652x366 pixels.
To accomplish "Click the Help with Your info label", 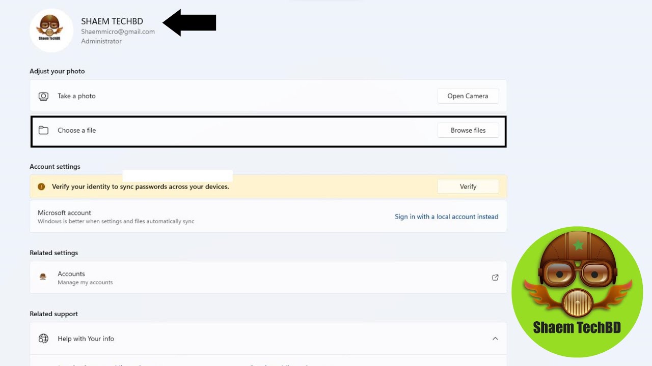I will [86, 339].
